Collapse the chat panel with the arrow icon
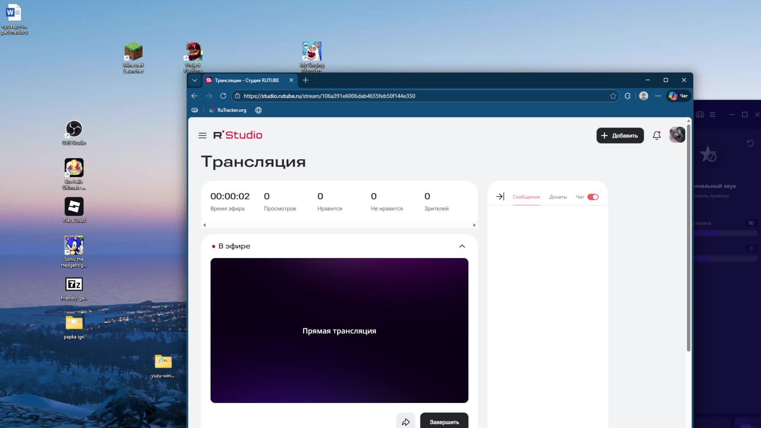Screen dimensions: 761x428 pos(500,197)
